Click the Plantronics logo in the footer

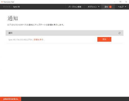tap(11, 99)
